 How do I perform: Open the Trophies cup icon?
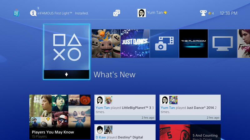click(203, 13)
